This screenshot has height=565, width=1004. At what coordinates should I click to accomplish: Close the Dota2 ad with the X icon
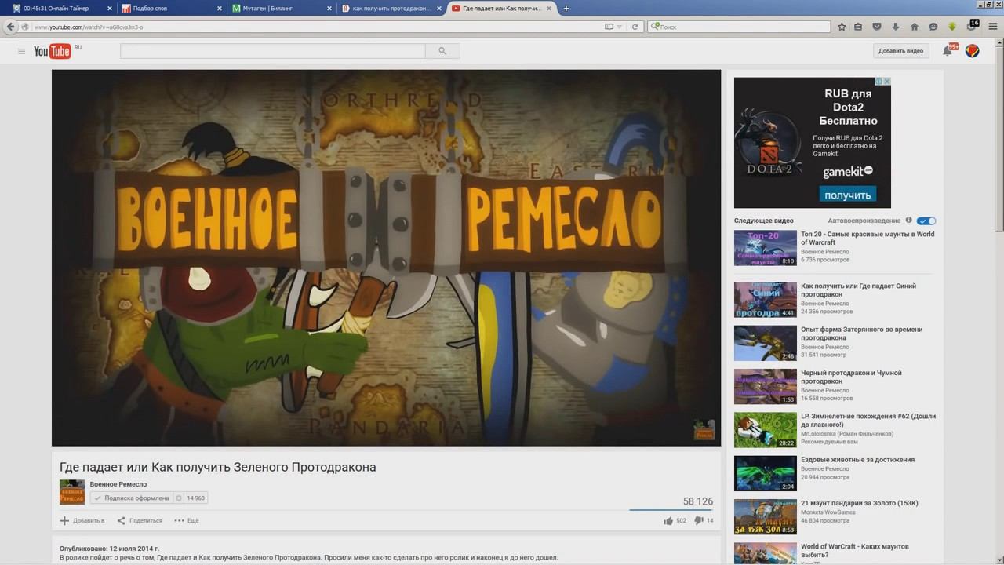(x=887, y=81)
